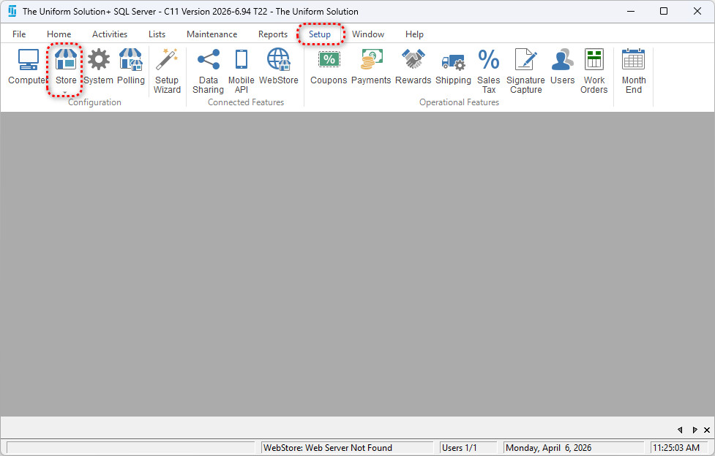The image size is (715, 456).
Task: Open Coupons setup
Action: coord(329,67)
